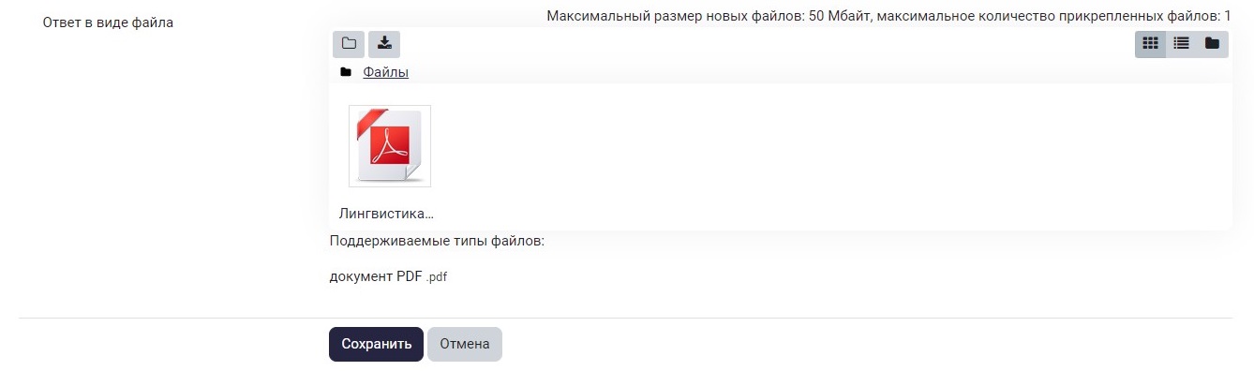
Task: Click the Поддерживаемые типы файлов heading
Action: [x=437, y=241]
